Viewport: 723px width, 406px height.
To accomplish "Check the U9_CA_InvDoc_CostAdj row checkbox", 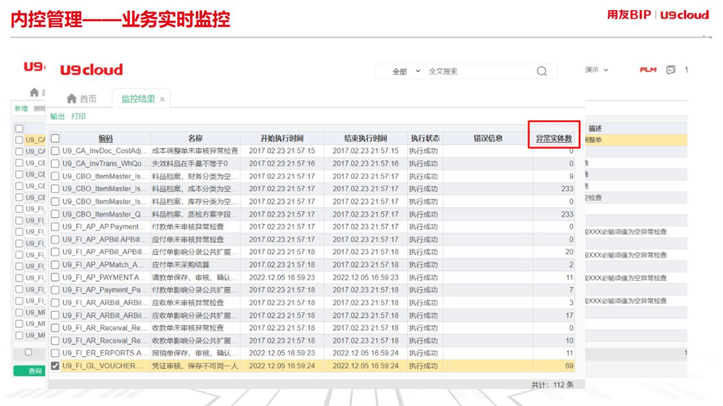I will click(x=55, y=151).
